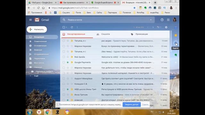Go back in the browser
205x115 pixels.
pos(29,8)
